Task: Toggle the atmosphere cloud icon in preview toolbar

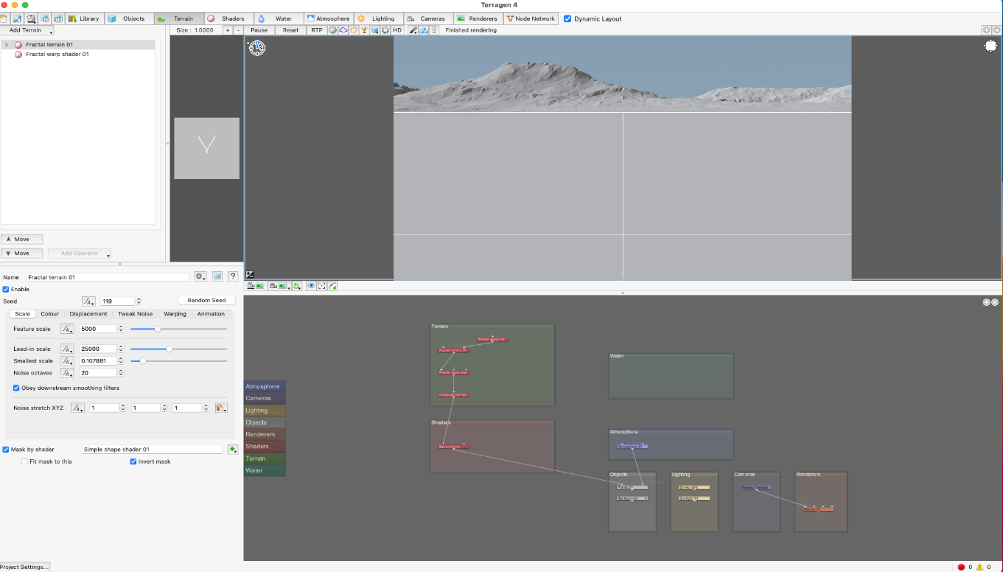Action: click(x=343, y=30)
